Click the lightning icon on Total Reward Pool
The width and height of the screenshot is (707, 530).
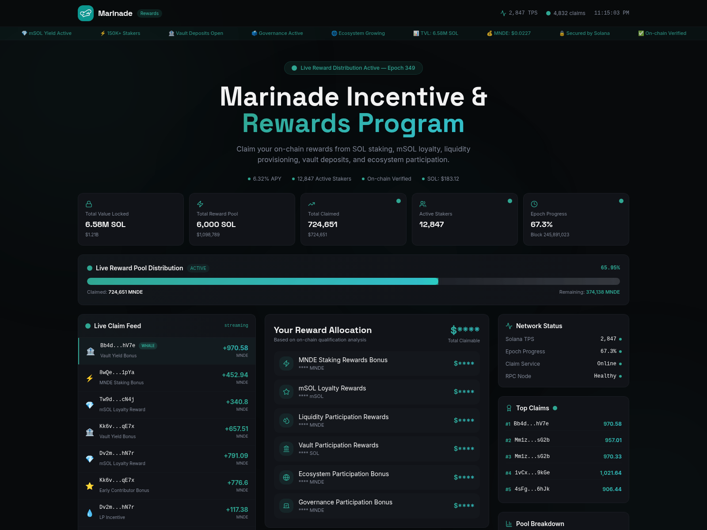[200, 204]
